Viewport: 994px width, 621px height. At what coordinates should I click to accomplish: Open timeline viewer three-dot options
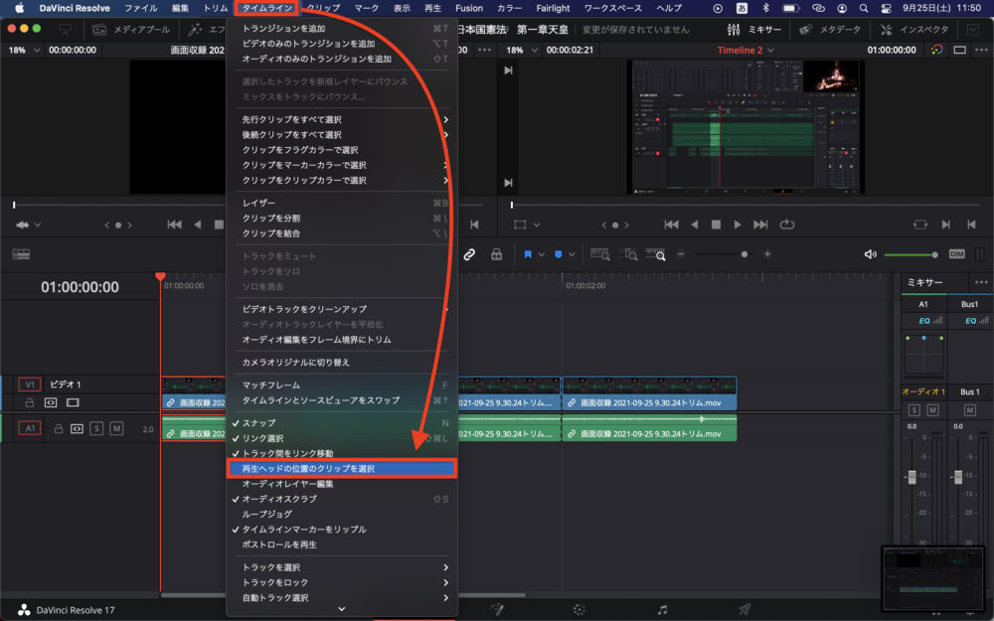pyautogui.click(x=981, y=50)
